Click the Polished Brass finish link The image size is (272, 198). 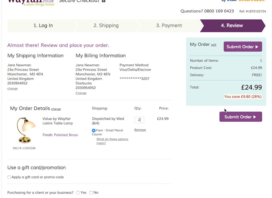66,135
